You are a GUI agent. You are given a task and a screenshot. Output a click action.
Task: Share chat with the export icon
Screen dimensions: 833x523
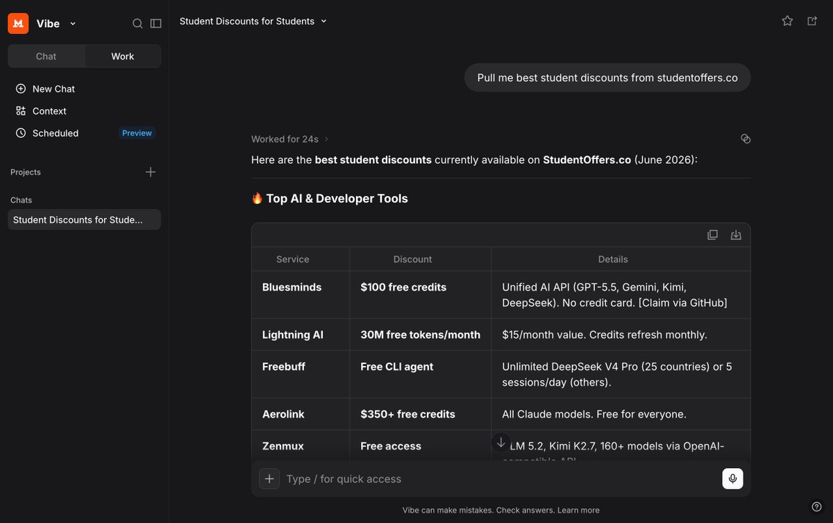[x=812, y=21]
